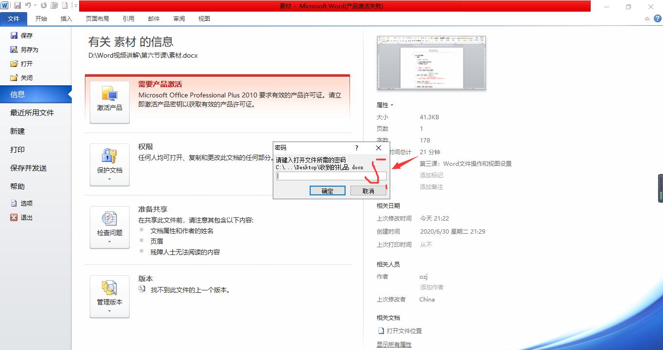Expand the Undo history dropdown arrow
This screenshot has height=350, width=663.
(x=35, y=5)
